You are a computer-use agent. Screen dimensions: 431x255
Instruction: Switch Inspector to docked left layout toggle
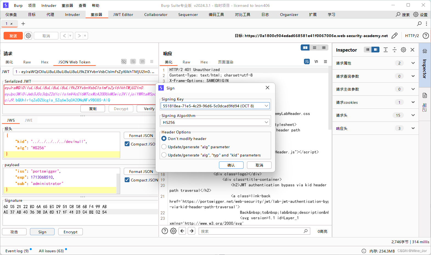coord(368,50)
